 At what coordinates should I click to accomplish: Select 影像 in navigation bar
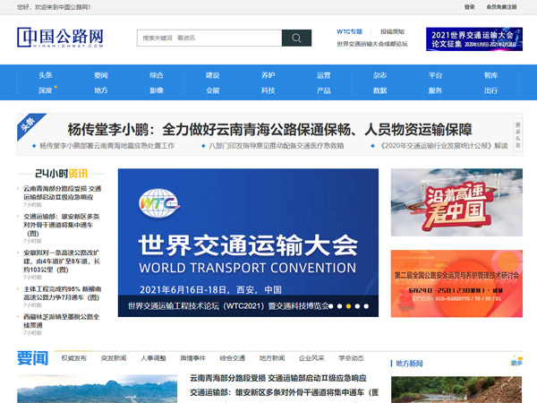coord(157,90)
